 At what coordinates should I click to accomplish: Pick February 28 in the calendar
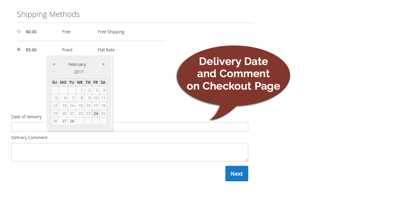72,121
